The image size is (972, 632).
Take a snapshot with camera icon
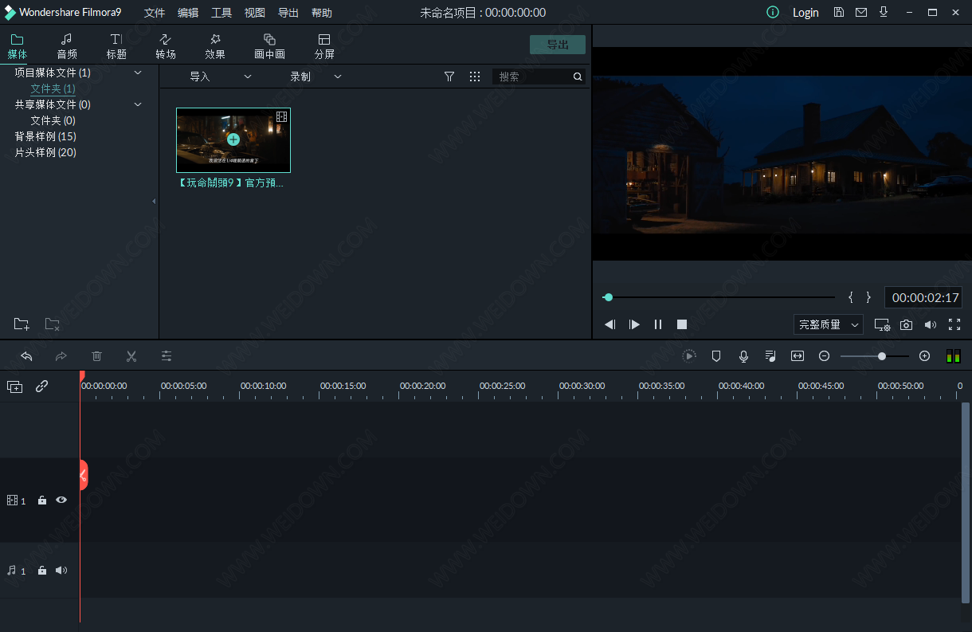pyautogui.click(x=907, y=324)
